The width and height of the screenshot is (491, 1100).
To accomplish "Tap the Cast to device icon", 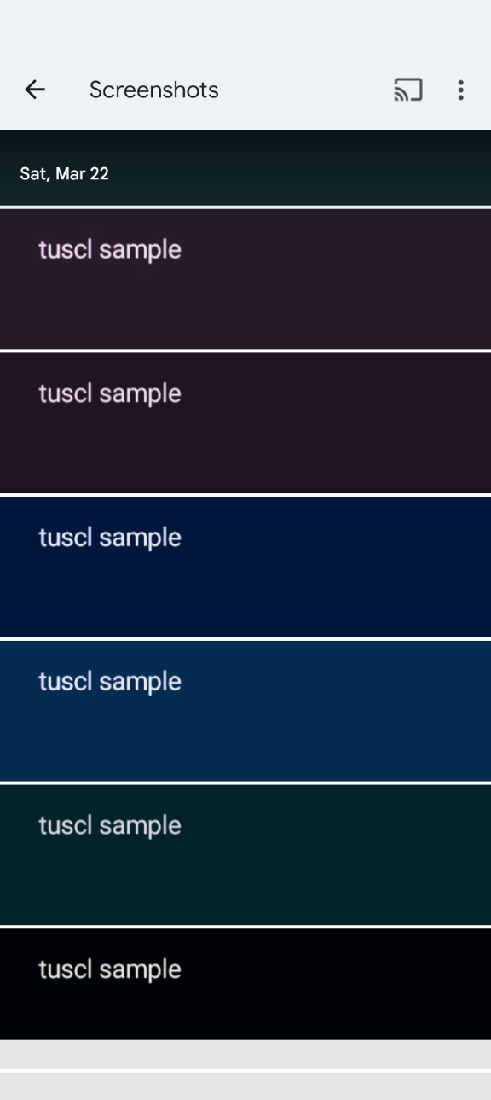I will pos(408,90).
